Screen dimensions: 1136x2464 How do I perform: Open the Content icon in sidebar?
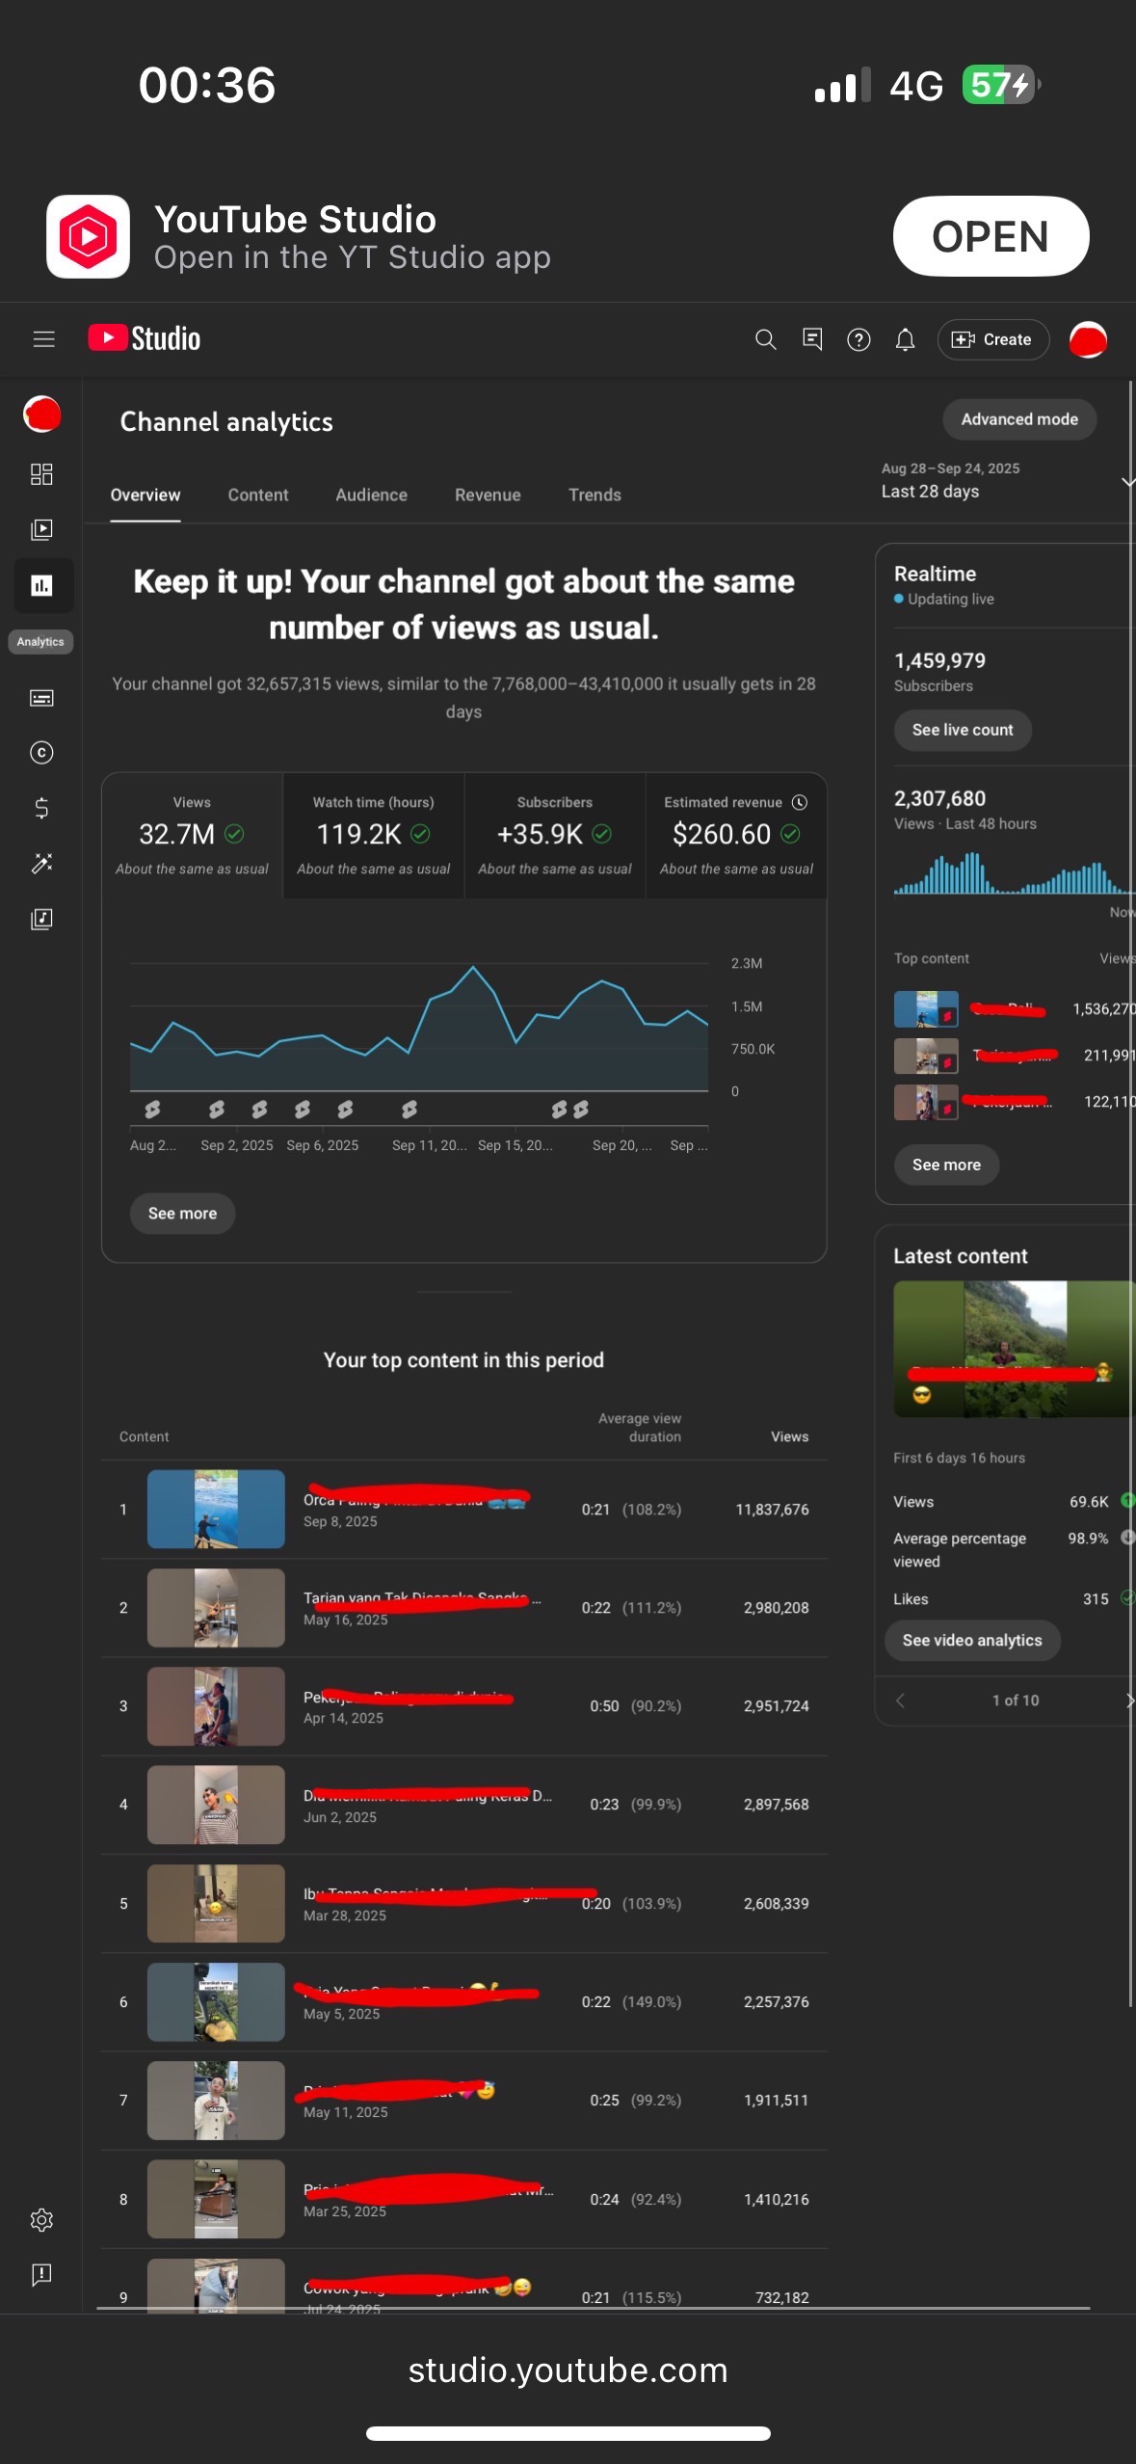[x=41, y=529]
